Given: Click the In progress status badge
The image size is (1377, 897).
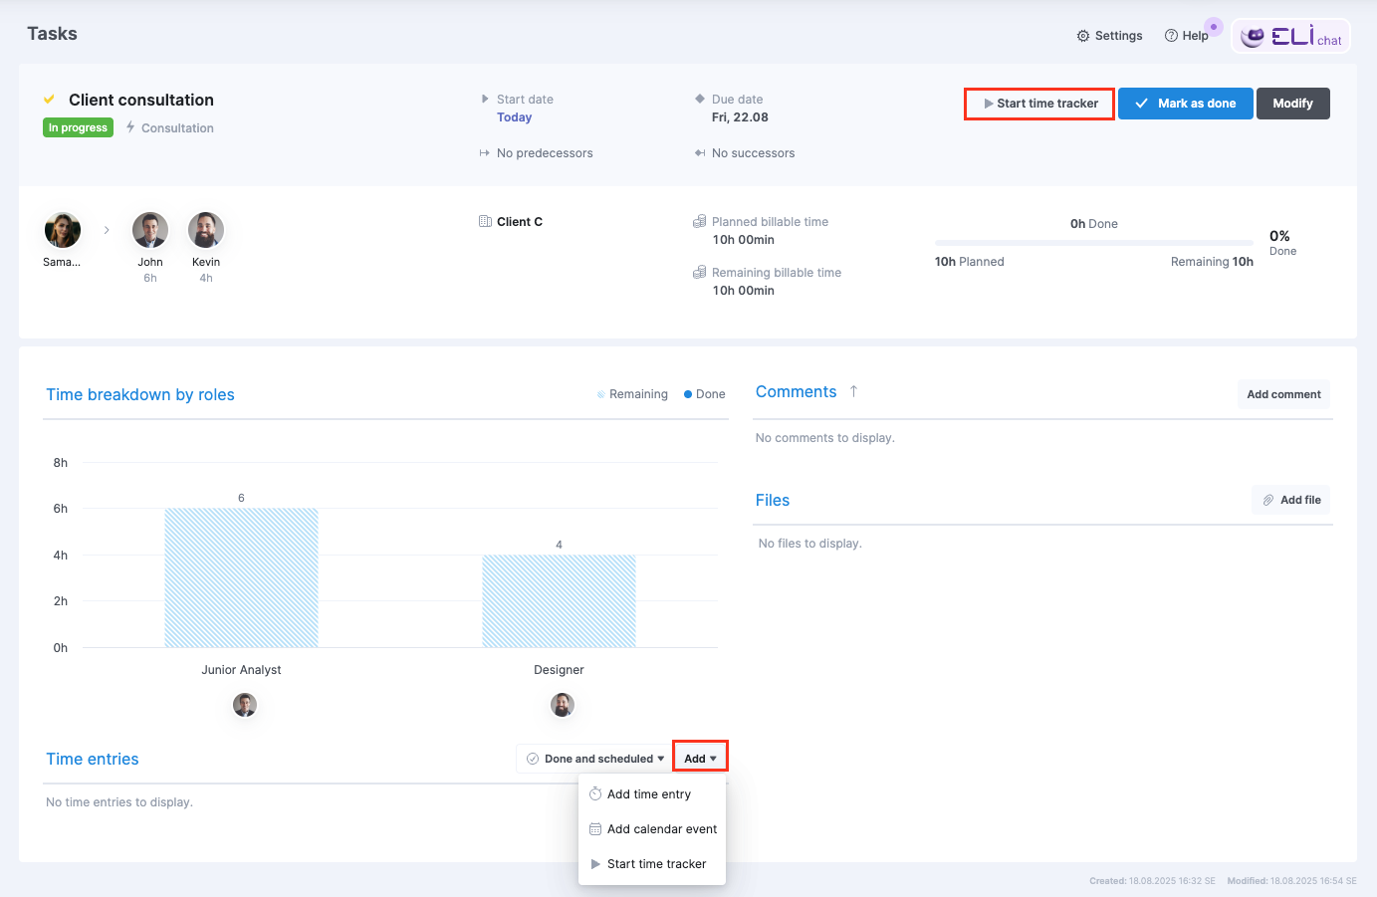Looking at the screenshot, I should point(78,127).
